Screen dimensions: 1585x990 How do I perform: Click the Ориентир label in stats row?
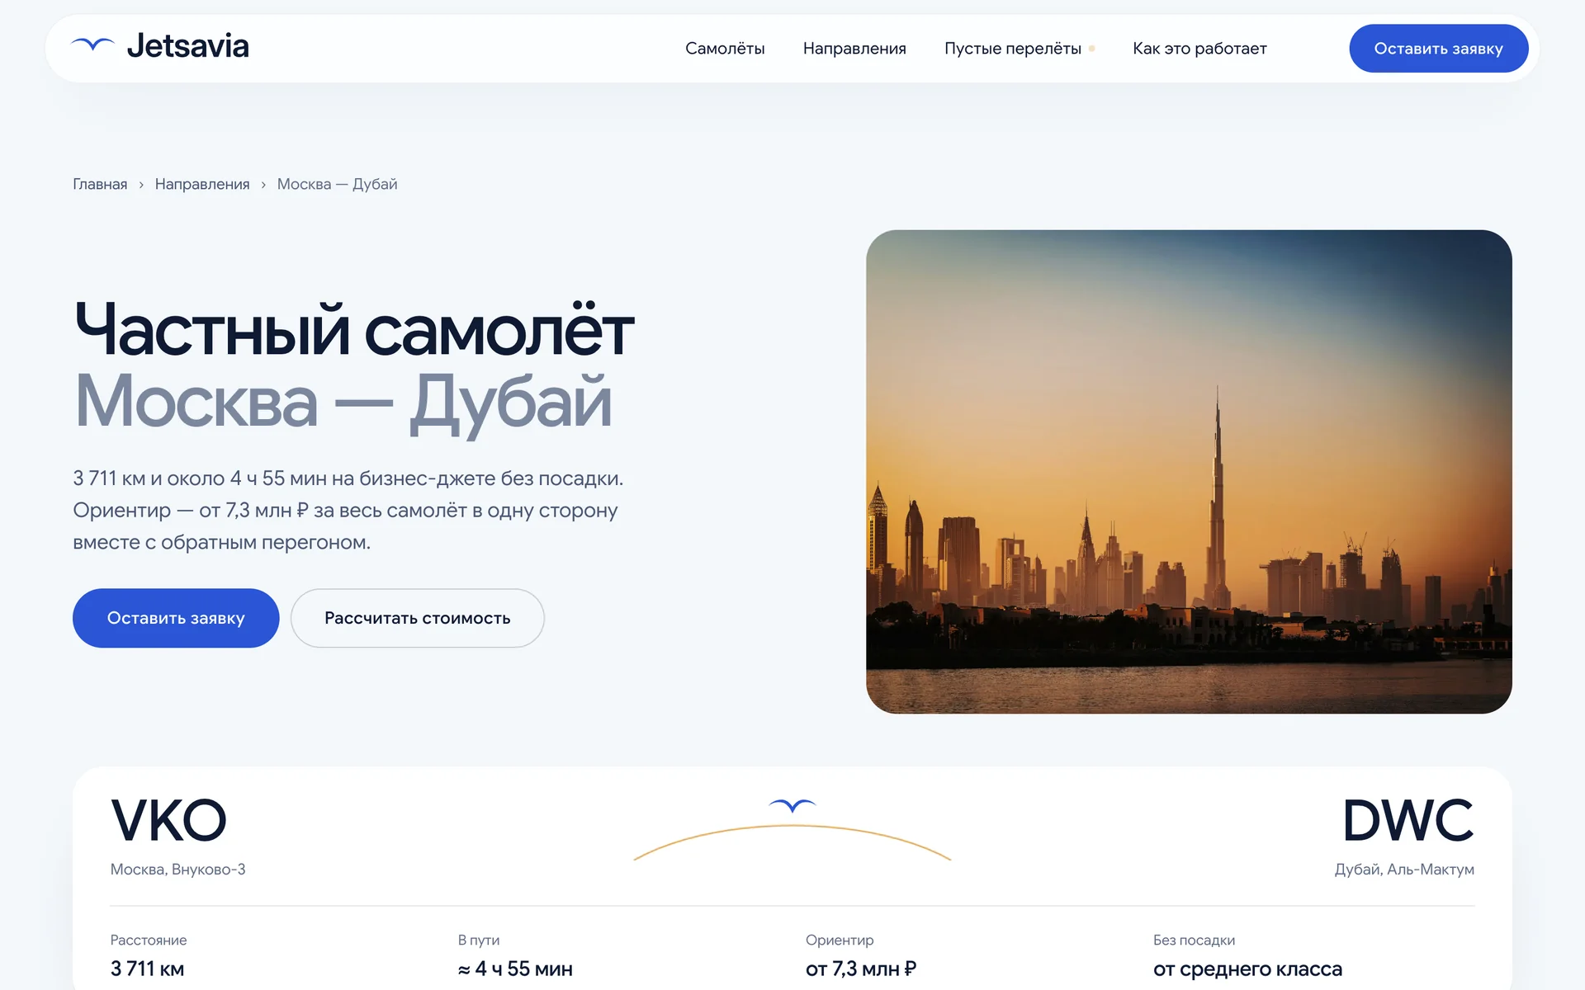coord(840,940)
